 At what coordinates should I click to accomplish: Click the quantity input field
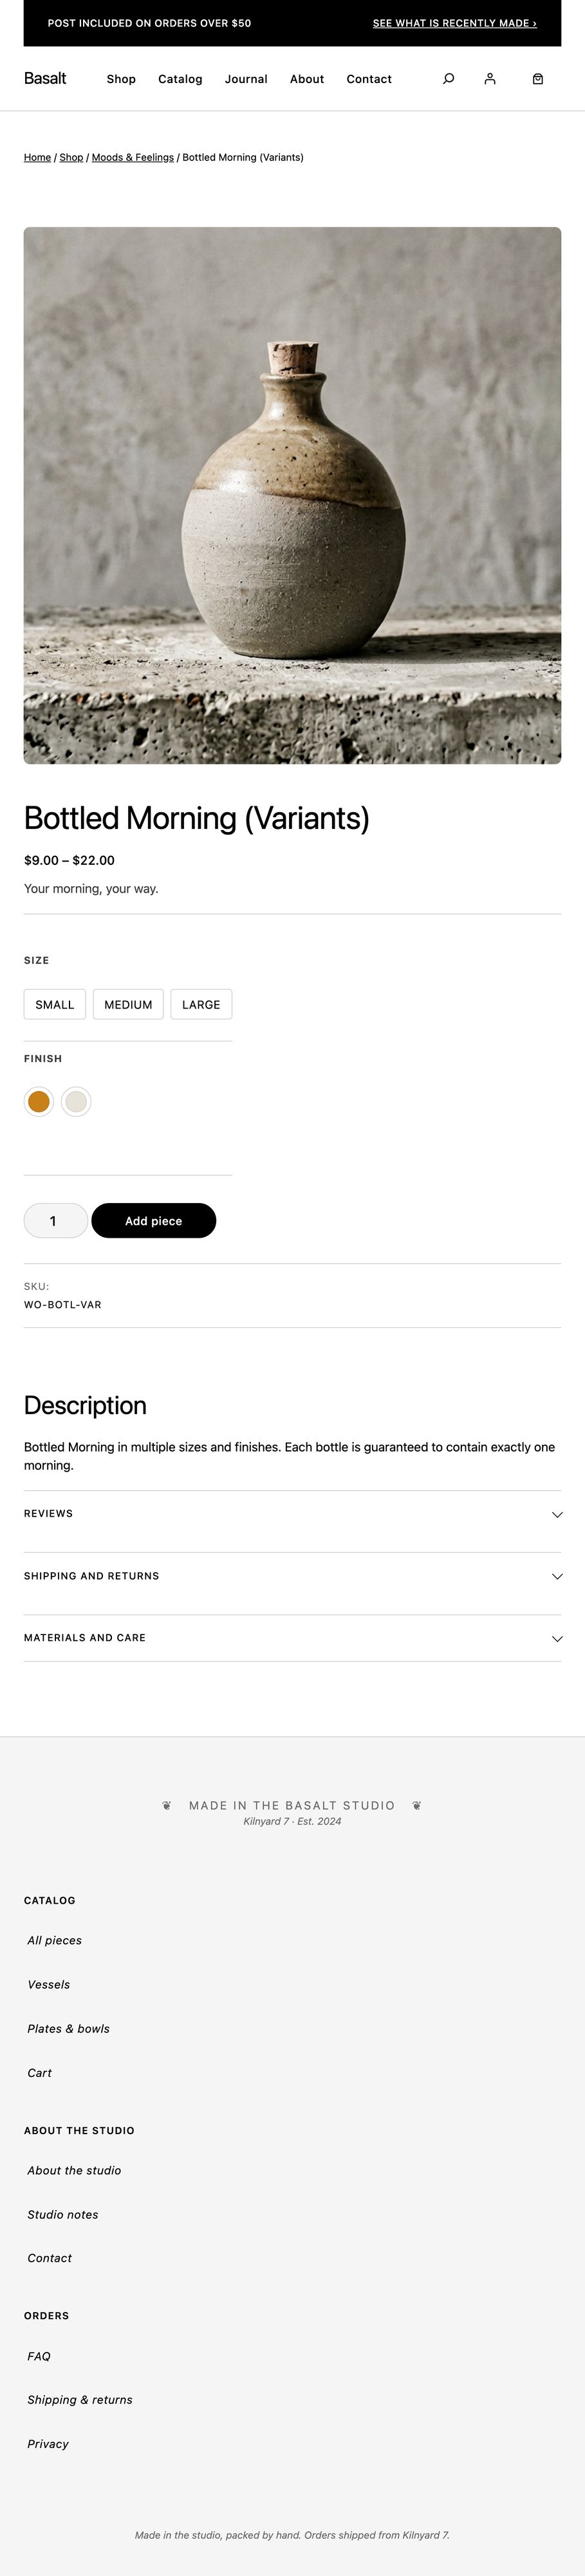click(x=55, y=1221)
